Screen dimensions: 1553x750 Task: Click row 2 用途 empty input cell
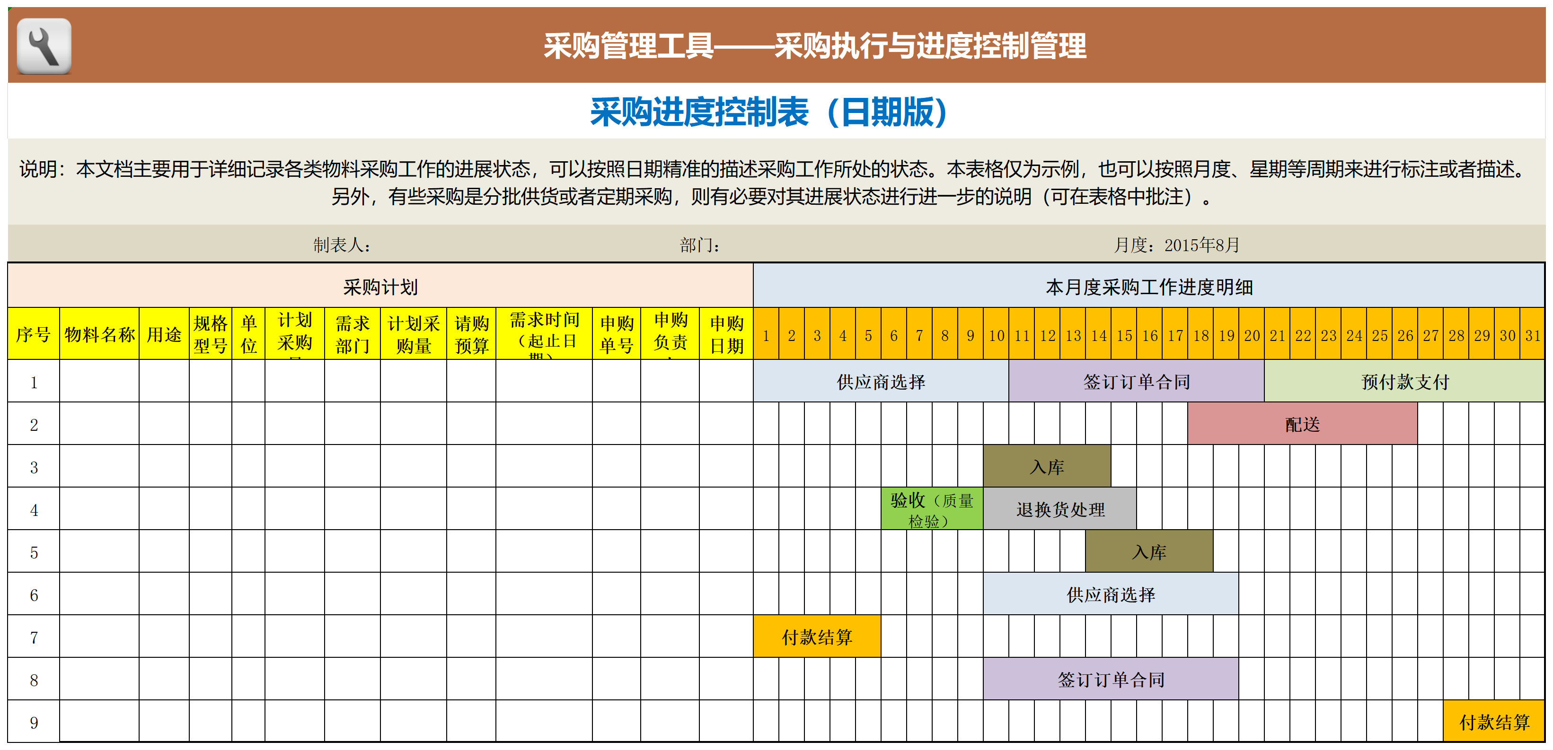[164, 424]
